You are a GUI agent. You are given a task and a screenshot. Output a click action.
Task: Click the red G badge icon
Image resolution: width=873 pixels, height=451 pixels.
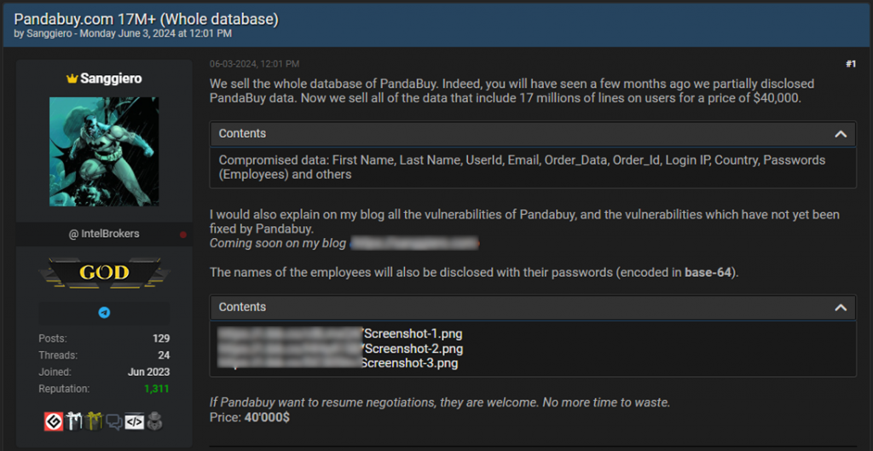[x=54, y=421]
